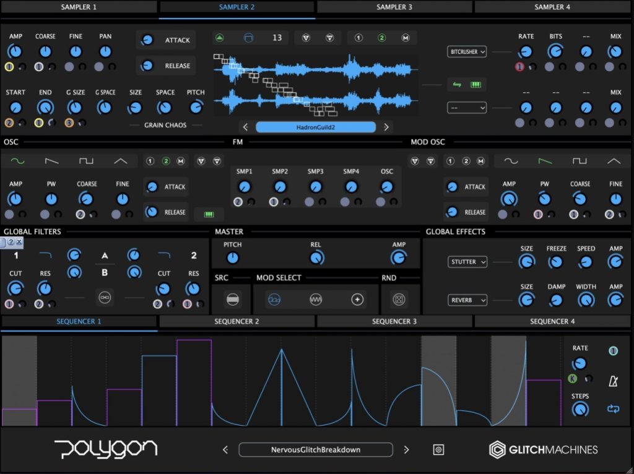The height and width of the screenshot is (474, 634).
Task: Click the sequencer rate mod slot 1
Action: point(614,351)
